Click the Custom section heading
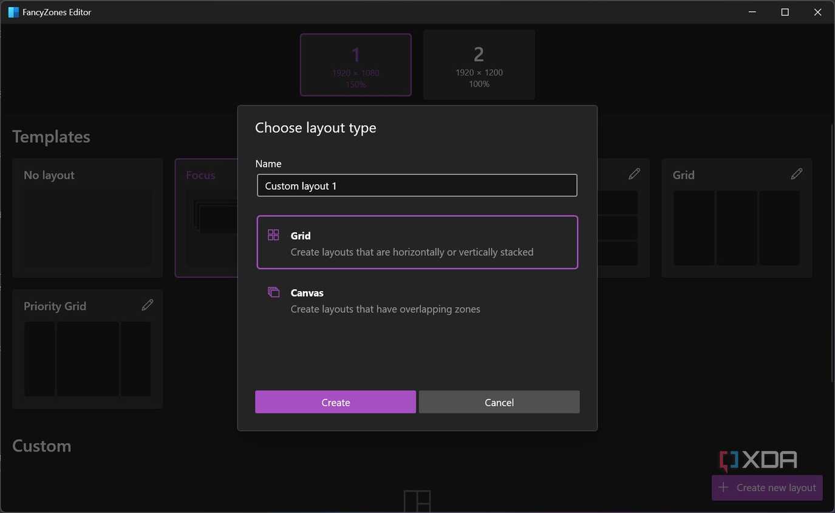 tap(42, 446)
